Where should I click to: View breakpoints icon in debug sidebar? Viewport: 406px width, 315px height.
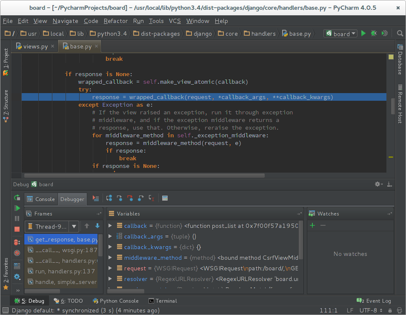pyautogui.click(x=17, y=243)
